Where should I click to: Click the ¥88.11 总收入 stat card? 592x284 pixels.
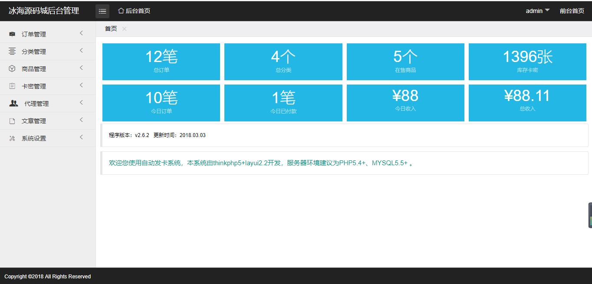527,103
